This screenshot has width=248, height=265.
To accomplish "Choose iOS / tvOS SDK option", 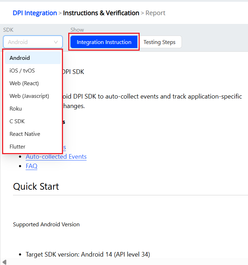I will click(22, 71).
